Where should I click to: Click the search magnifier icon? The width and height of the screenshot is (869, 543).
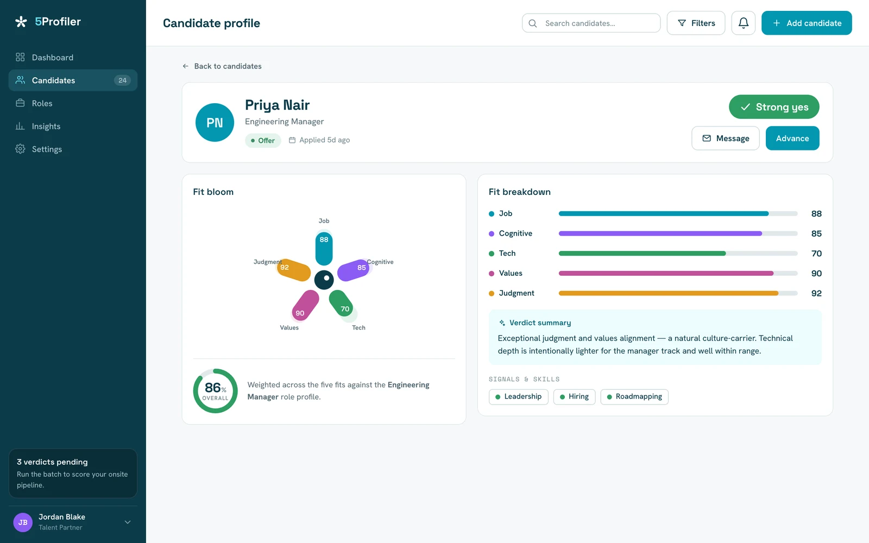[533, 23]
